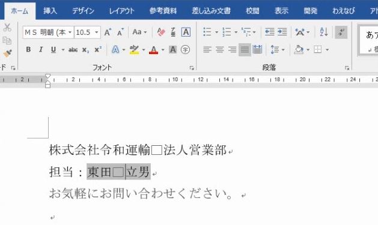This screenshot has width=378, height=225.
Task: Open the Change Case Aa dropdown
Action: tap(139, 32)
